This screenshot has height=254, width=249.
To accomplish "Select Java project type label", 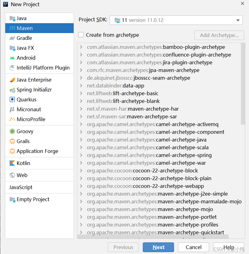I will point(22,19).
